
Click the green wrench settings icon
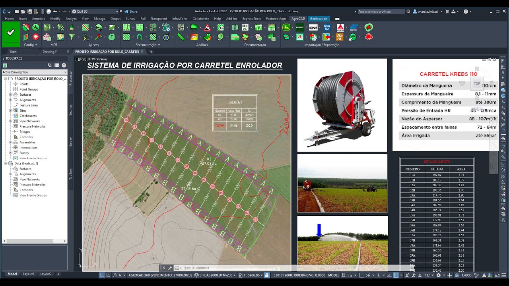[x=36, y=27]
